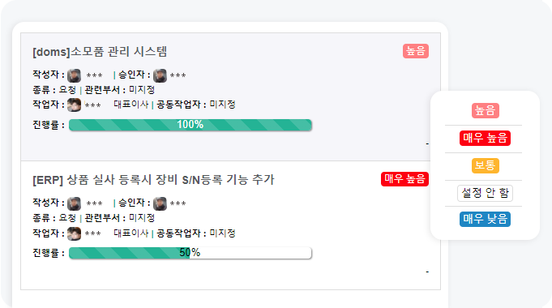
Task: Click 미지정 next to 관련부서 in the ERP task
Action: [142, 218]
